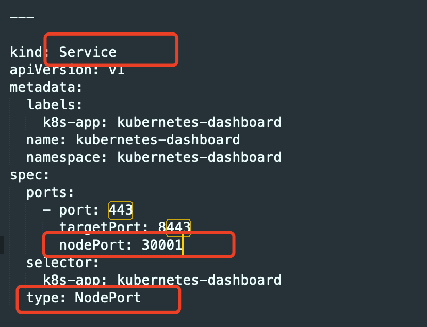Click the selector key line
427x327 pixels.
pos(62,263)
